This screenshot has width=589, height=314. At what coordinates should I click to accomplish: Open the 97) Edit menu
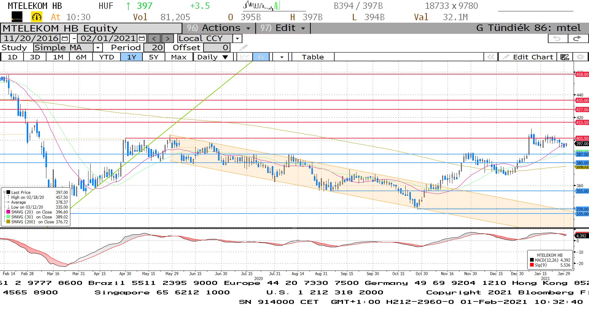pyautogui.click(x=283, y=28)
